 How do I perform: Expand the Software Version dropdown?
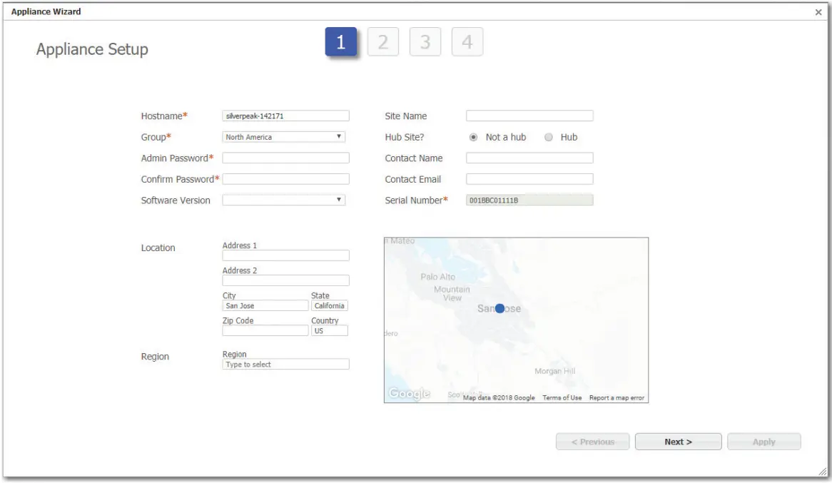coord(283,200)
